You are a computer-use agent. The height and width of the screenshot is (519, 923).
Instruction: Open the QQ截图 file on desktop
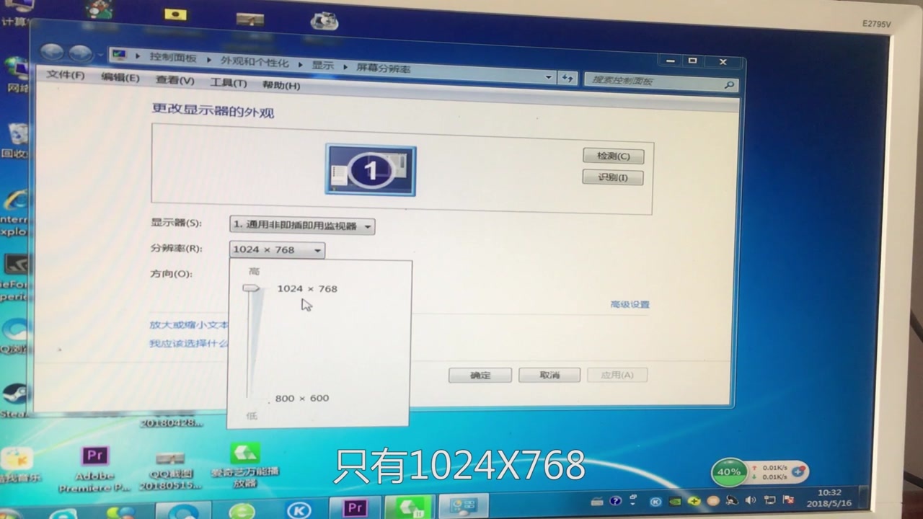pos(169,470)
